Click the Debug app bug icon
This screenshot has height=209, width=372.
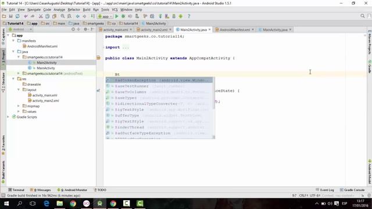[x=123, y=16]
